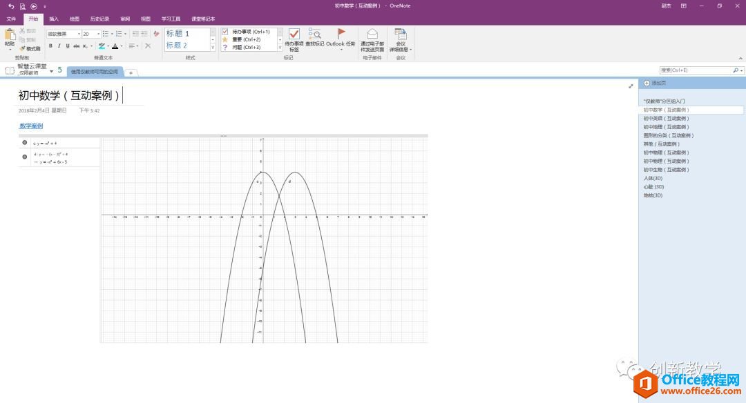Open the bullets list dropdown arrow
This screenshot has width=746, height=403.
(x=113, y=34)
